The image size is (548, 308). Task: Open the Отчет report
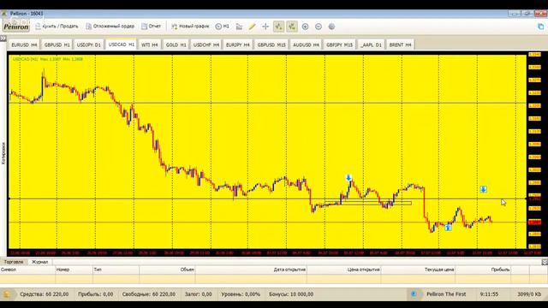(x=151, y=27)
